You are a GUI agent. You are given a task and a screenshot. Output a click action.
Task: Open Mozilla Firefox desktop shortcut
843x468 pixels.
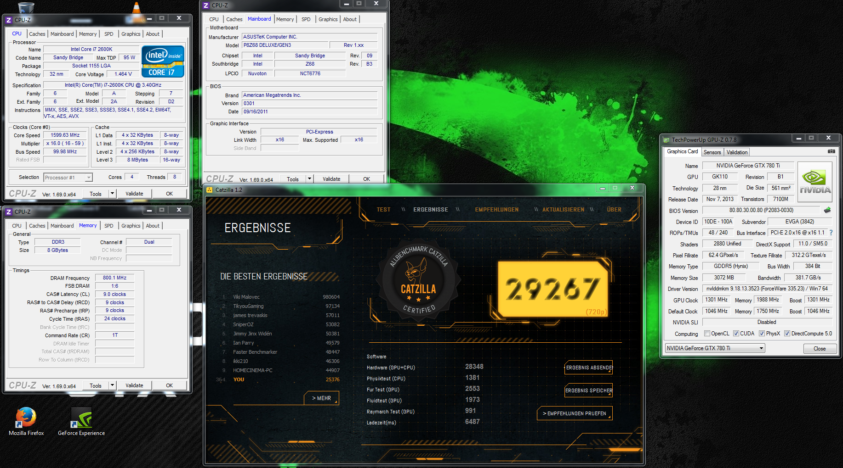pos(26,421)
